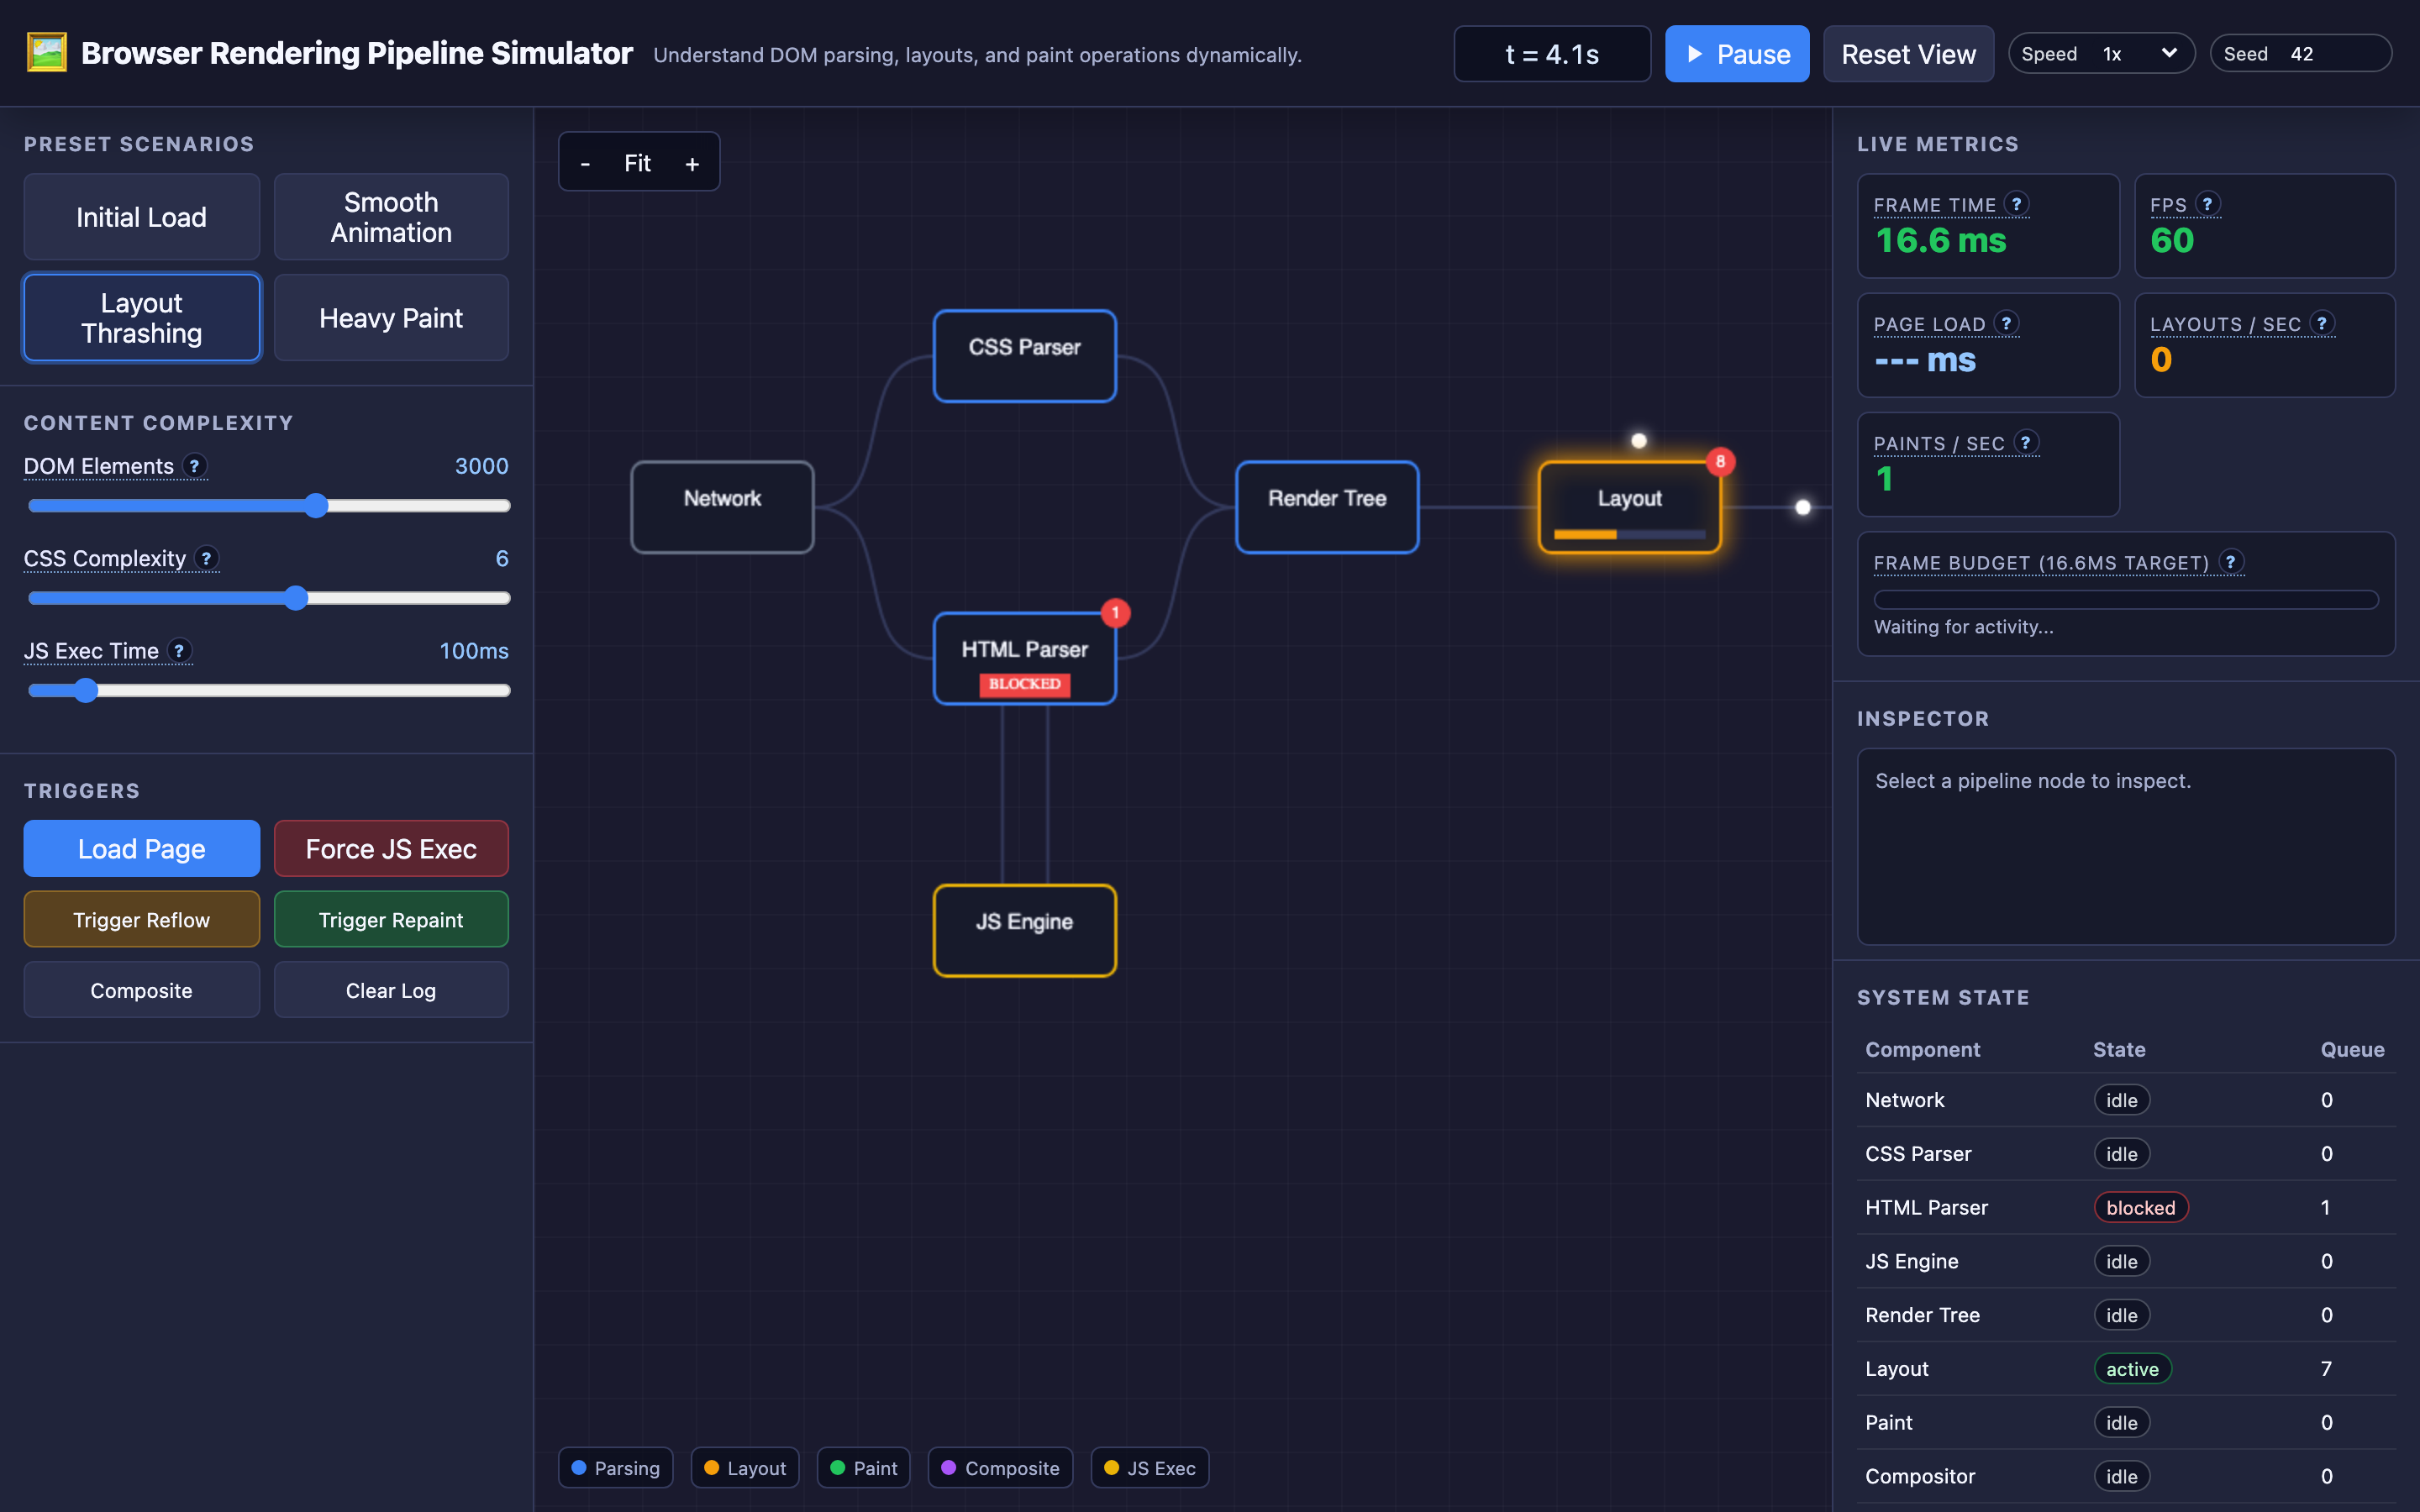Zoom out with the minus button
The height and width of the screenshot is (1512, 2420).
(x=585, y=163)
